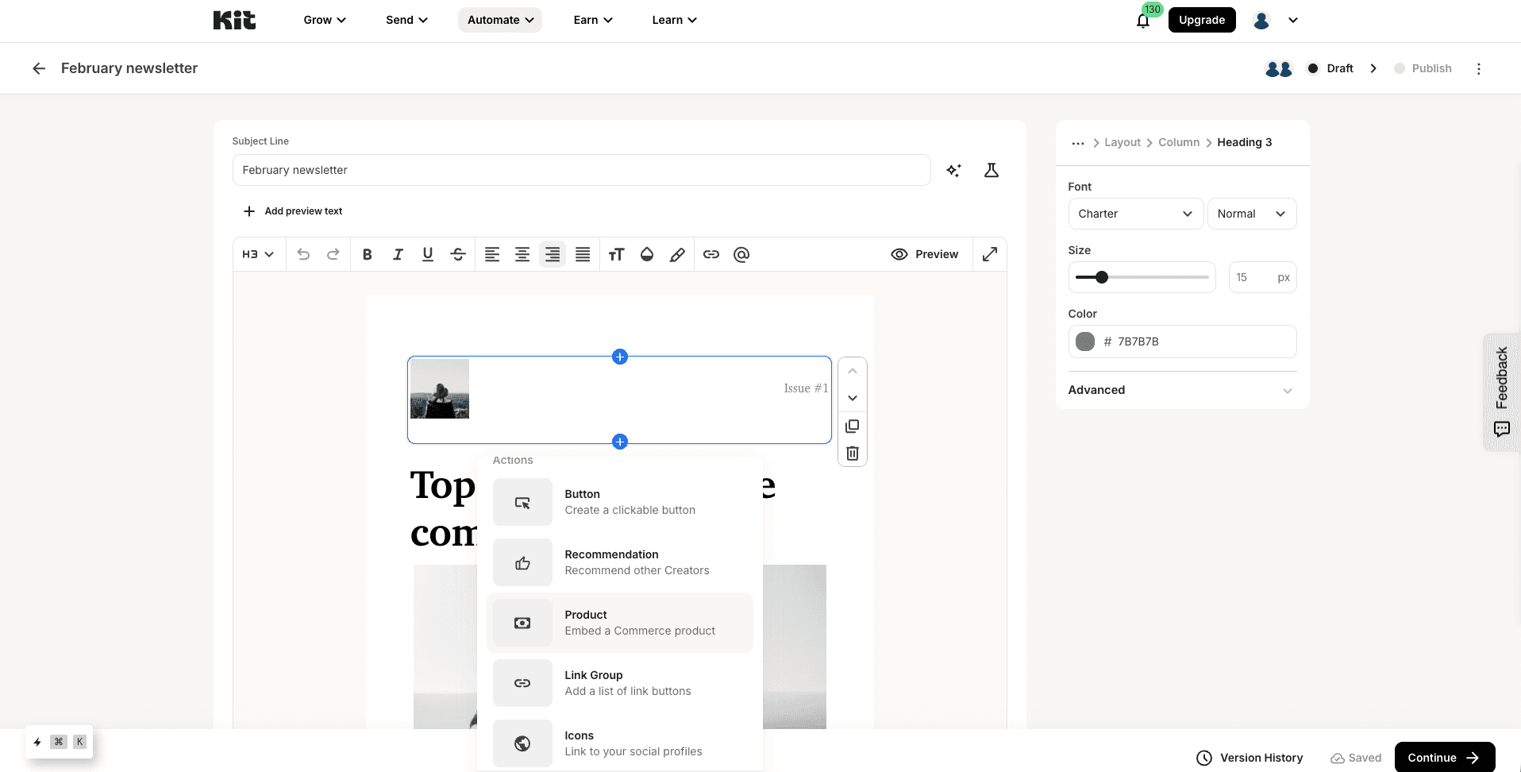Image resolution: width=1521 pixels, height=772 pixels.
Task: Expand account dropdown chevron
Action: point(1293,21)
